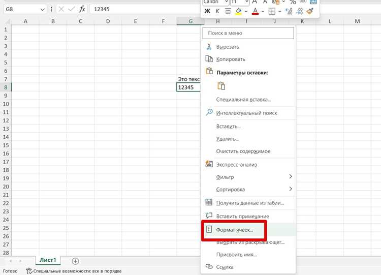This screenshot has width=381, height=275.
Task: Expand the Сортировка submenu
Action: point(248,190)
